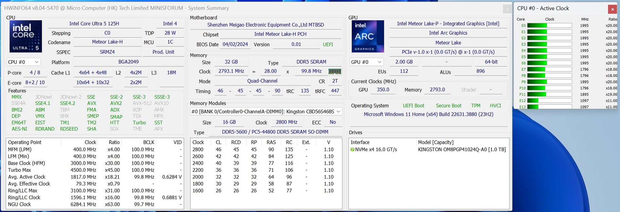The height and width of the screenshot is (212, 620).
Task: Click the E13 core clock bar
Action: click(549, 107)
